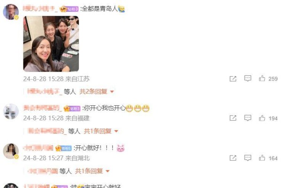Open the group selfie photo attachment
Screen dimensions: 282x188
pyautogui.click(x=51, y=44)
